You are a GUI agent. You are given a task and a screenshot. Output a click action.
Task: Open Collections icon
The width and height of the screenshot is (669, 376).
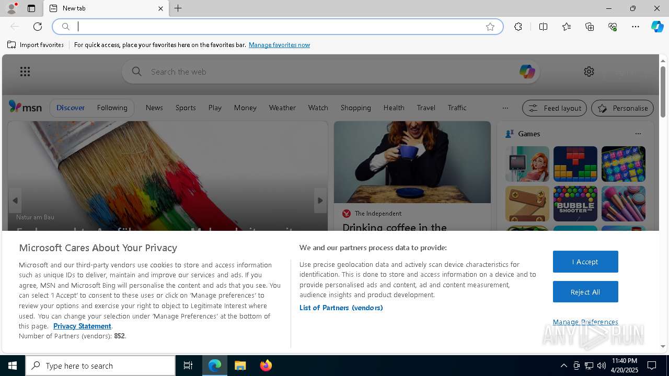tap(590, 27)
